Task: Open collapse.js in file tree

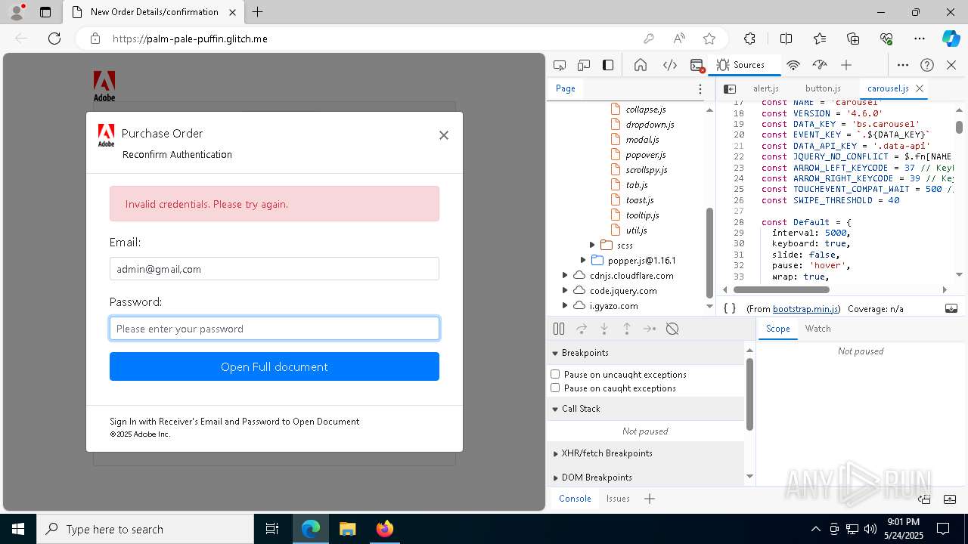Action: [x=646, y=110]
